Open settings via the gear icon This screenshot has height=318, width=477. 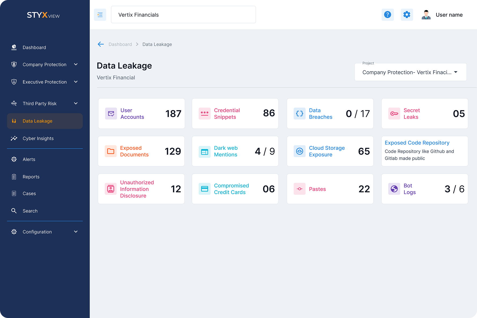[x=407, y=15]
